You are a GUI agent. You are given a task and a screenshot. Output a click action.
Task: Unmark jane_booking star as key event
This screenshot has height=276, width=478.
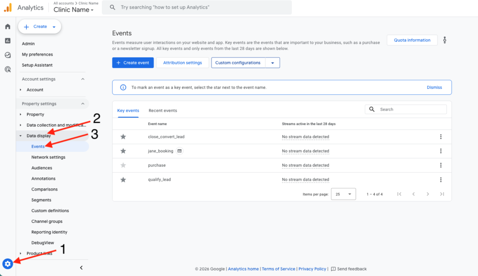tap(123, 151)
